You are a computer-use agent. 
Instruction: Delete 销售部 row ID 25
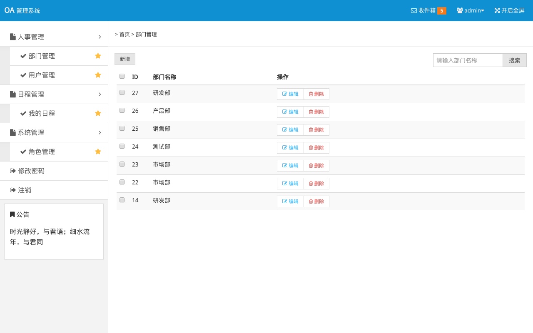pyautogui.click(x=316, y=130)
